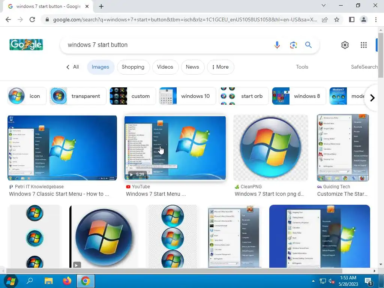The width and height of the screenshot is (384, 288).
Task: Switch to Videos results
Action: point(165,67)
